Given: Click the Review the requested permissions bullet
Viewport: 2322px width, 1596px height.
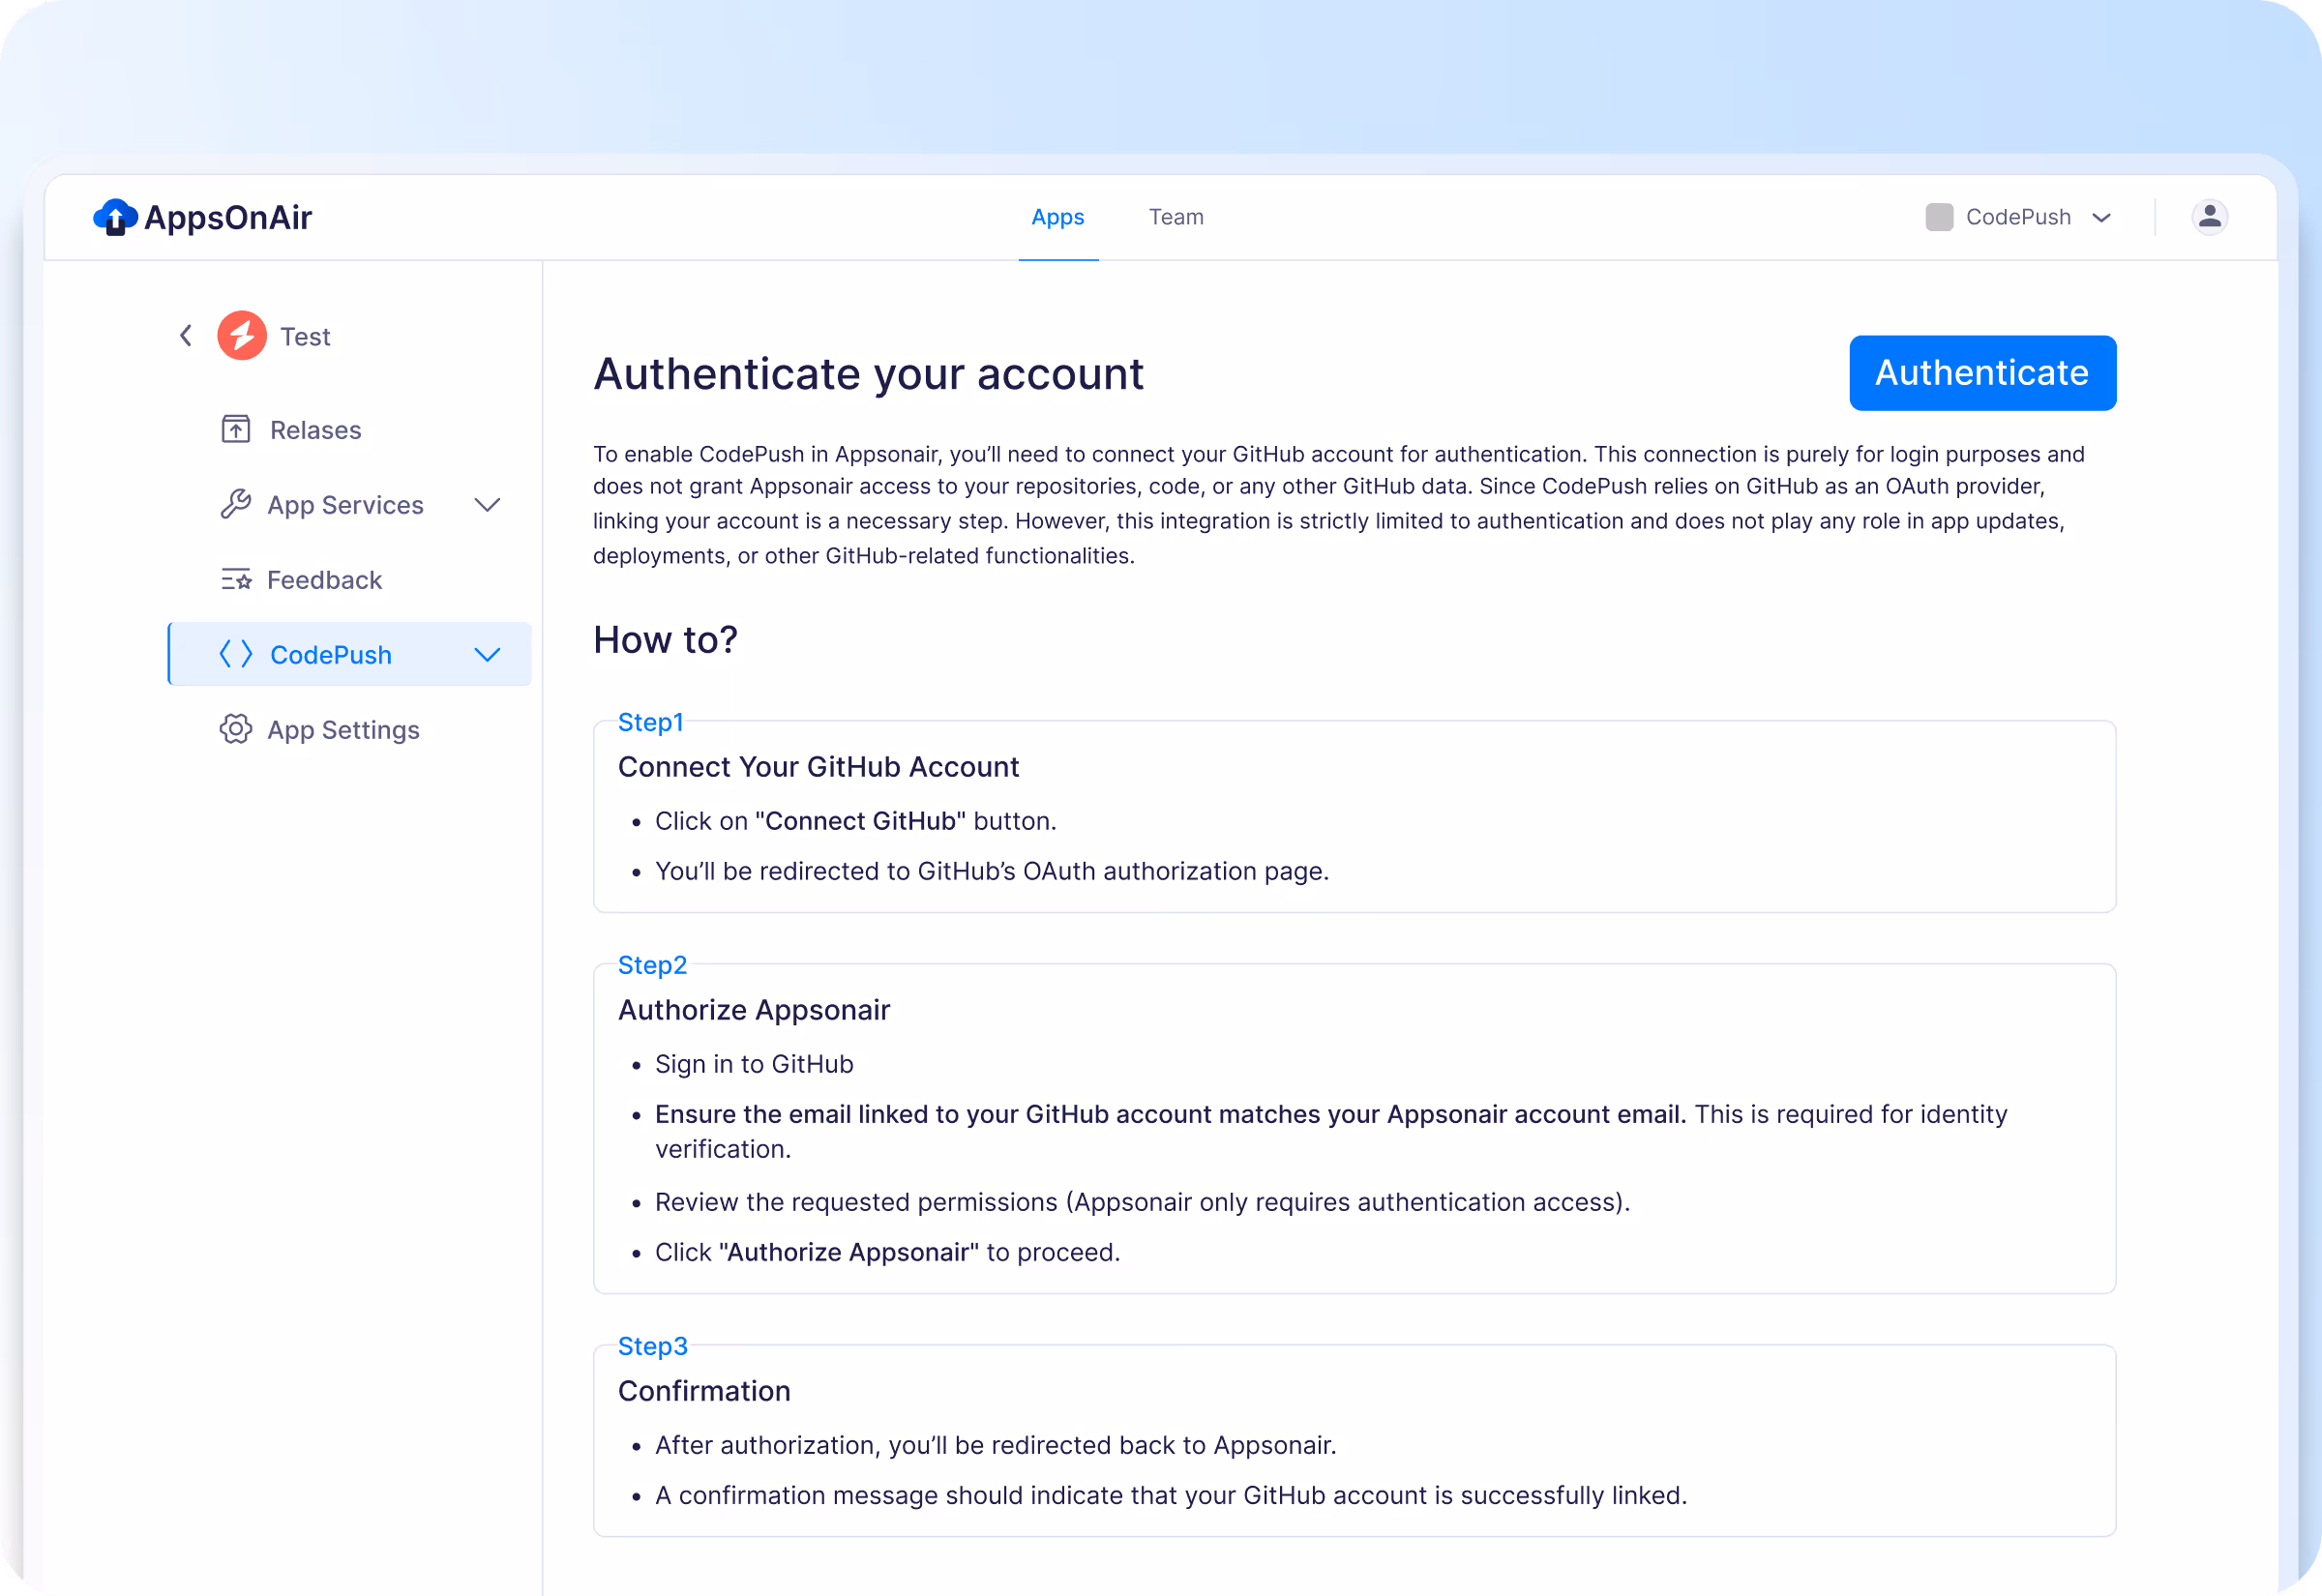Looking at the screenshot, I should pyautogui.click(x=1142, y=1202).
